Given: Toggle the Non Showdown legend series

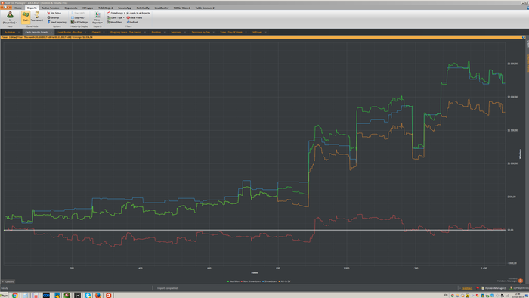Looking at the screenshot, I should (251, 281).
